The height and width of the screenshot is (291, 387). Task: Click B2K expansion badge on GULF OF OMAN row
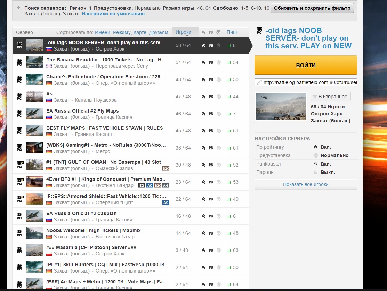coord(166,169)
